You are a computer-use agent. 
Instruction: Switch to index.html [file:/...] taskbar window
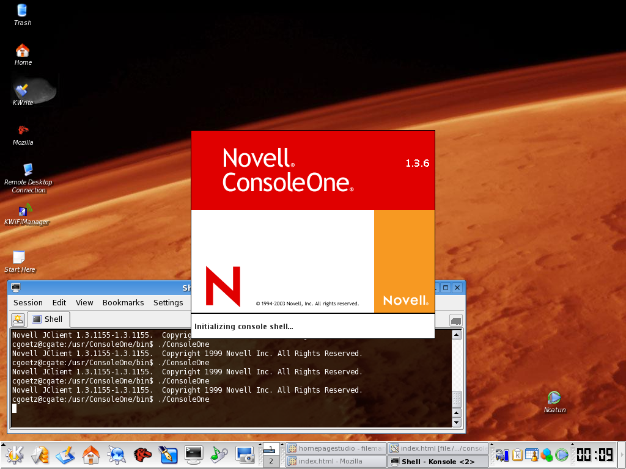click(x=438, y=449)
